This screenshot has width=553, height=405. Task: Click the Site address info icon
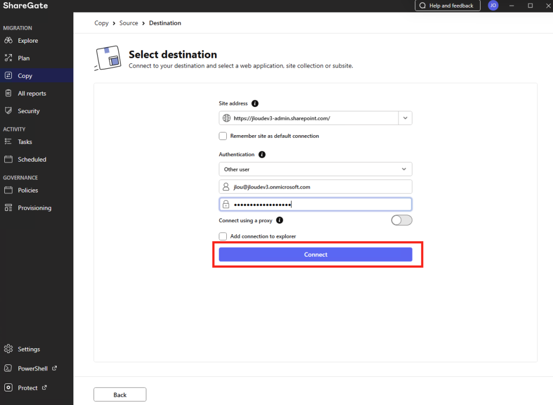(255, 103)
